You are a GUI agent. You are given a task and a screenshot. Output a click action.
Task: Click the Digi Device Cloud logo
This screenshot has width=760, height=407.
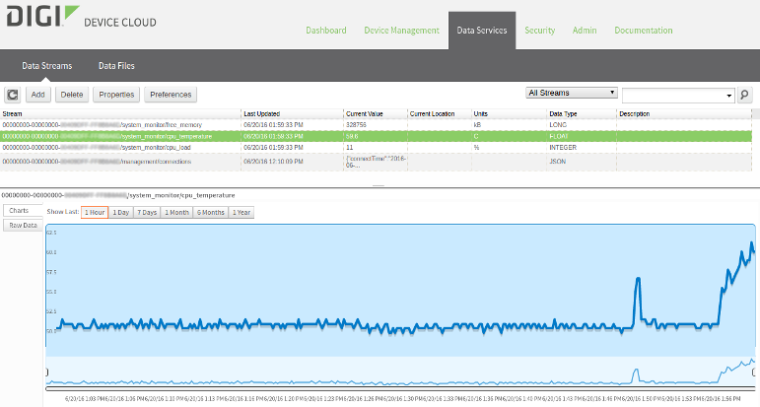coord(82,17)
